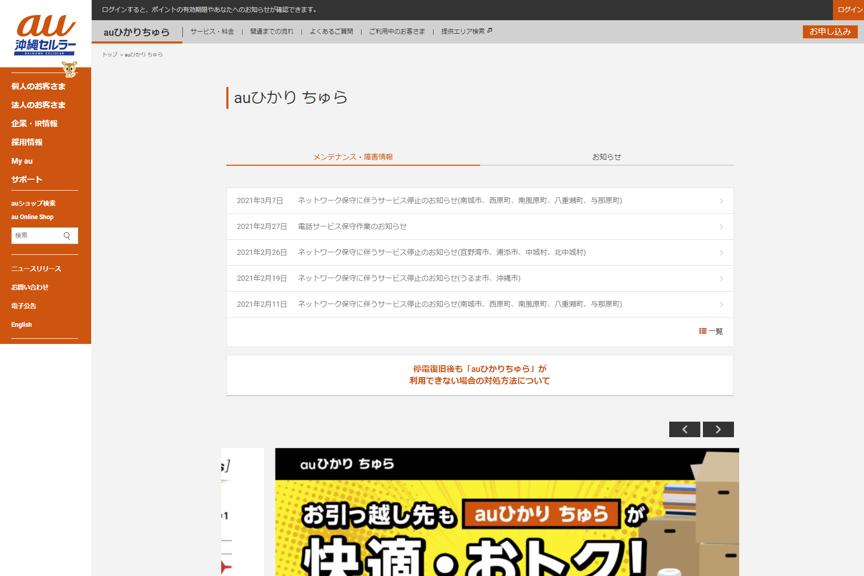Open 電子公告 in sidebar
The image size is (864, 576).
[24, 306]
